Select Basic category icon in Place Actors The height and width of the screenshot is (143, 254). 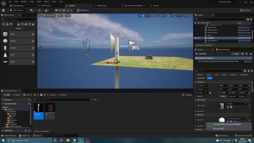[7, 24]
